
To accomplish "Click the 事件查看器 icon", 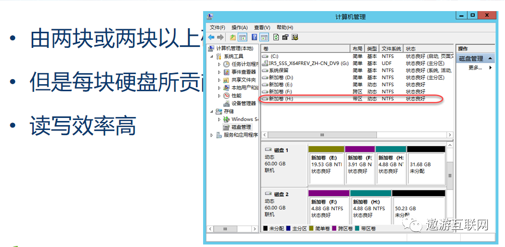I will click(226, 72).
